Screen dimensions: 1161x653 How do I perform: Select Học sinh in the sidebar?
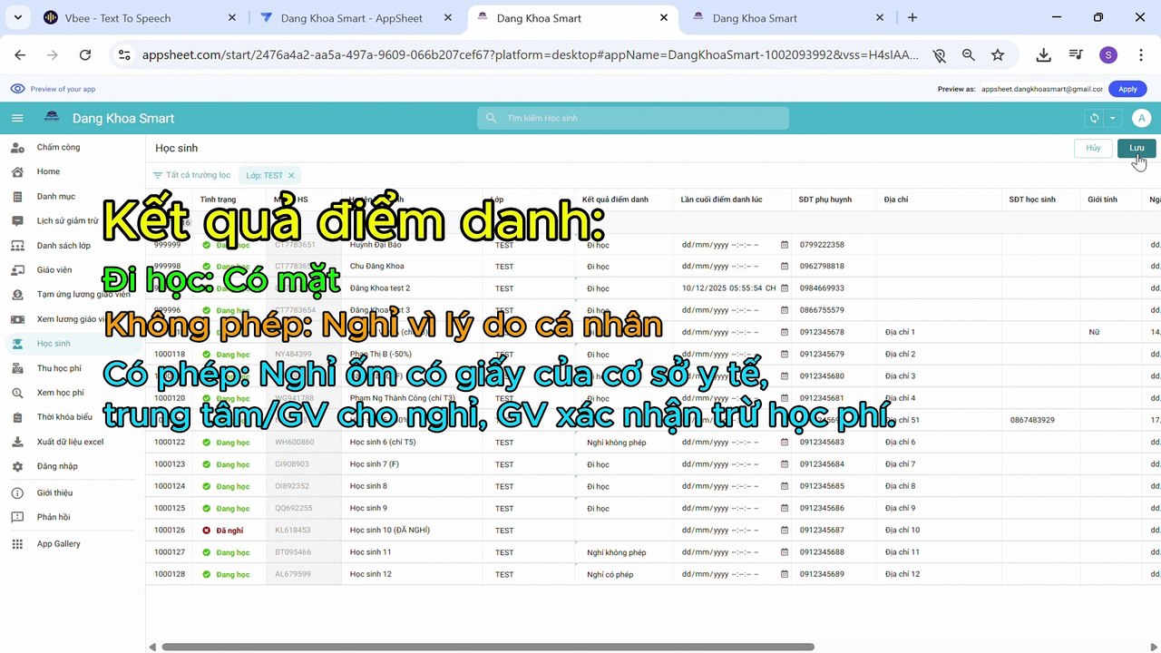(73, 344)
